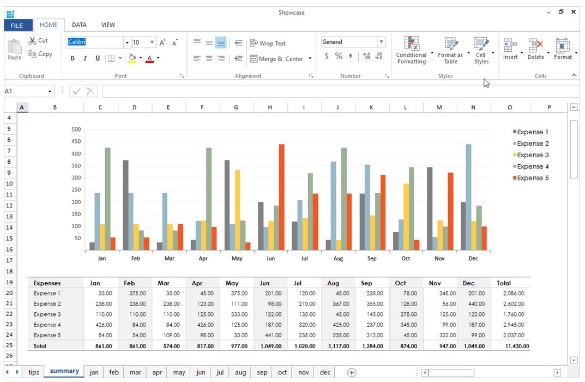Expand borders dropdown arrow
This screenshot has width=585, height=382.
coord(120,58)
